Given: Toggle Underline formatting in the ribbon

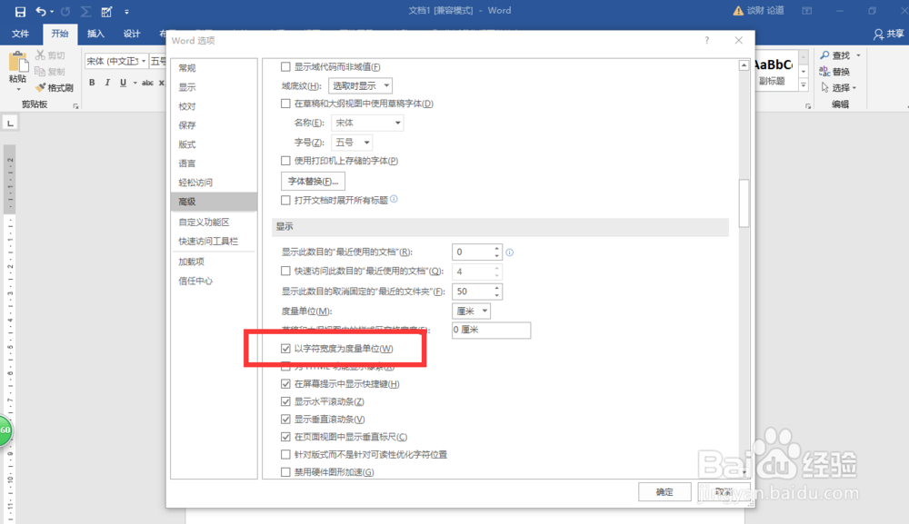Looking at the screenshot, I should pos(123,83).
